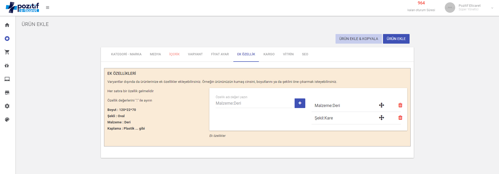Open the KARGO tab
This screenshot has width=499, height=174.
coord(269,54)
